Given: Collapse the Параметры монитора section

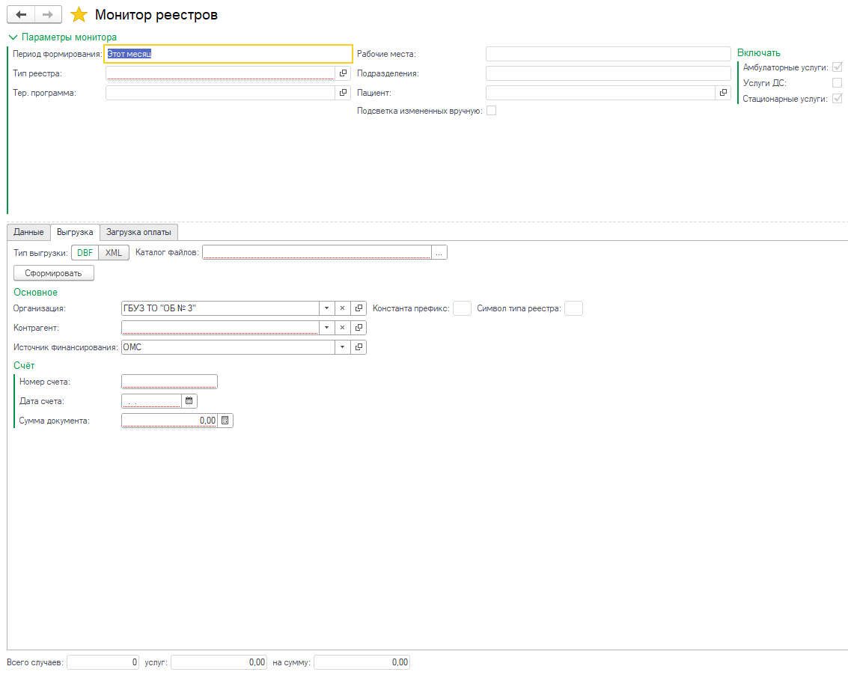Looking at the screenshot, I should coord(12,37).
